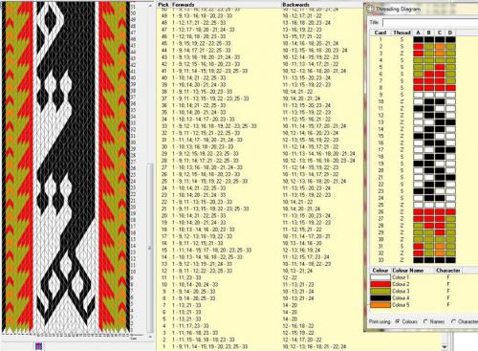Pick the orange Colour 5 swatch
This screenshot has width=478, height=351.
click(x=380, y=305)
